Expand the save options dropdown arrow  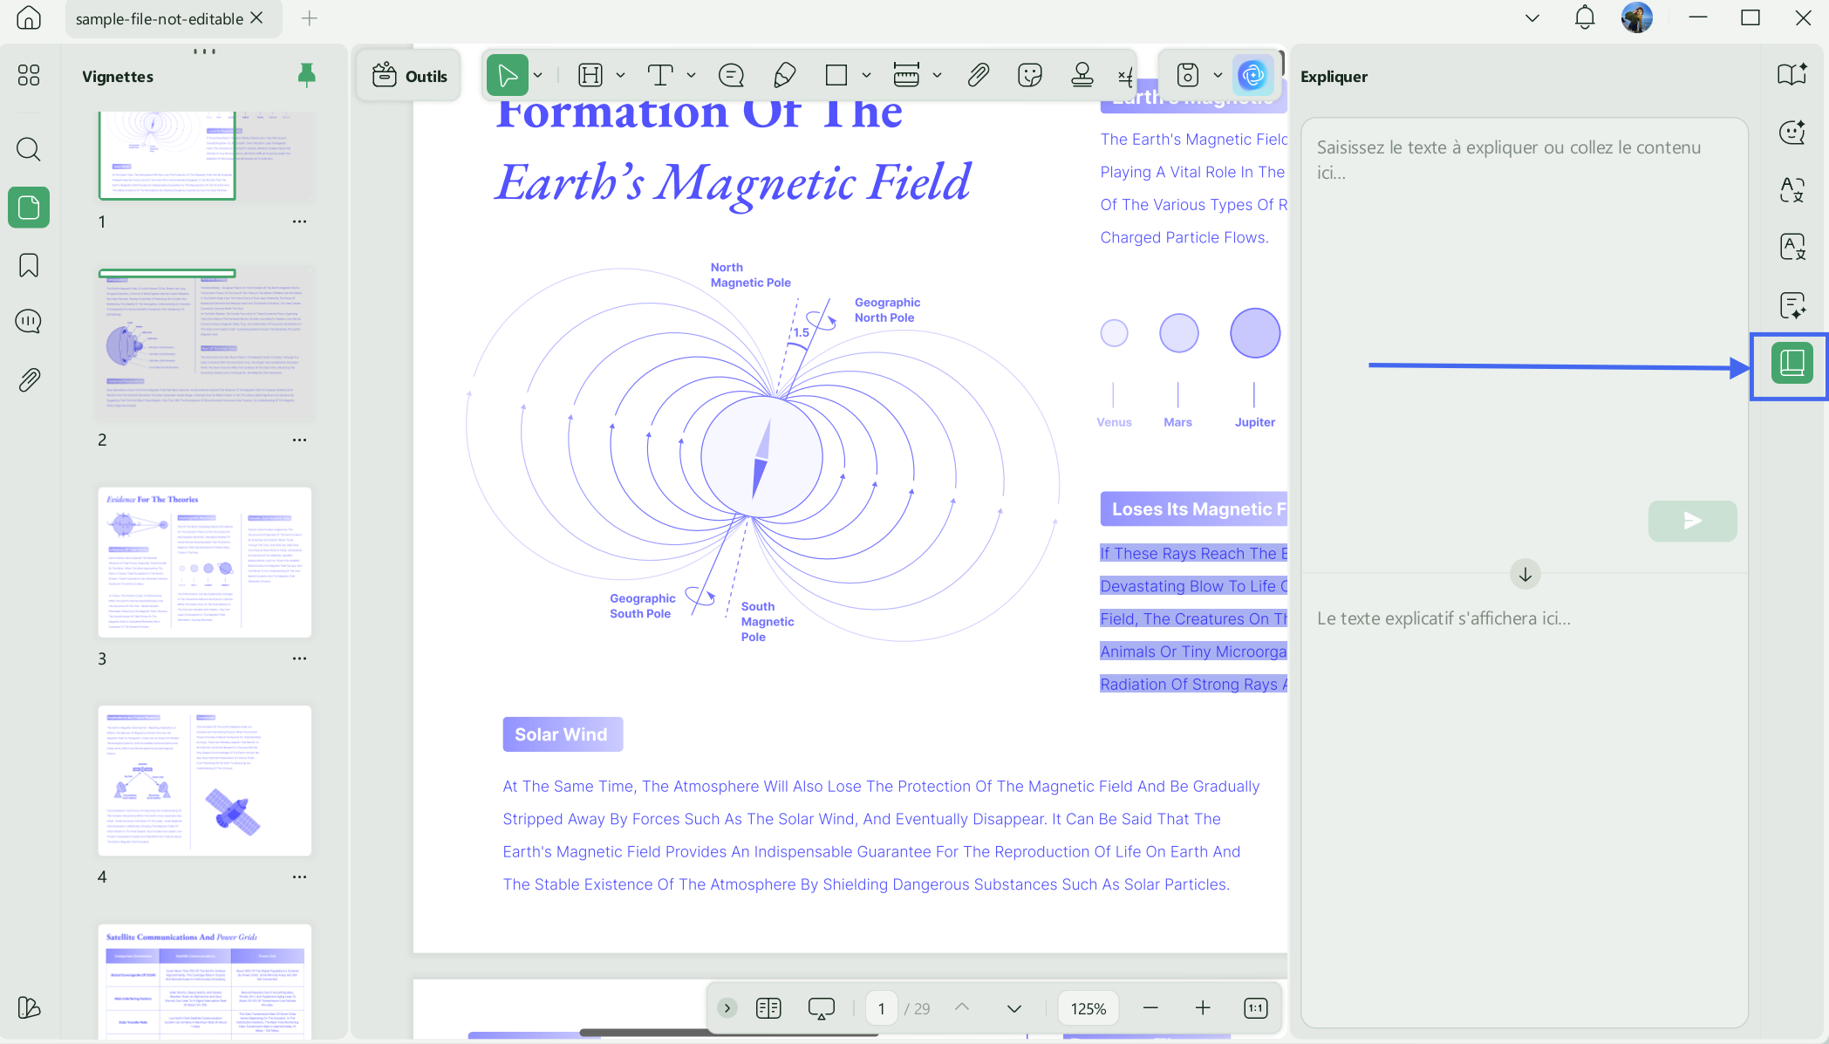[1218, 76]
